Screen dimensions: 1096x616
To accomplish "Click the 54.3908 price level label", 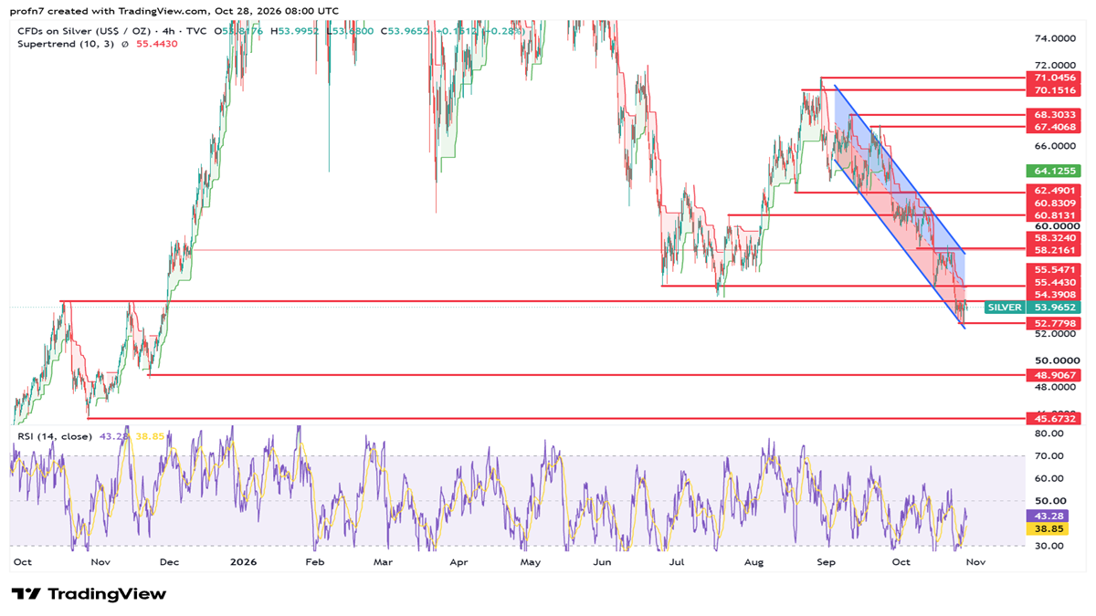I will (x=1056, y=295).
